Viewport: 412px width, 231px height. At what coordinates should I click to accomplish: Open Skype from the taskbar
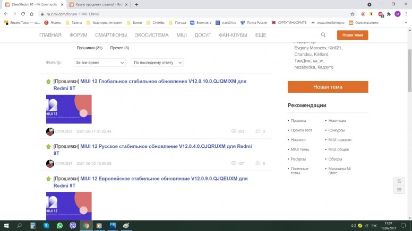tap(46, 226)
